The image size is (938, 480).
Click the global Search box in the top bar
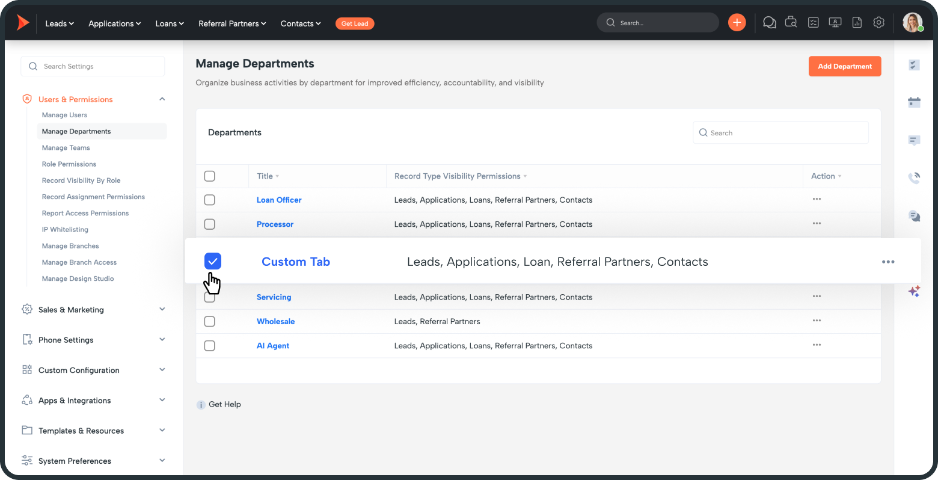pos(658,23)
